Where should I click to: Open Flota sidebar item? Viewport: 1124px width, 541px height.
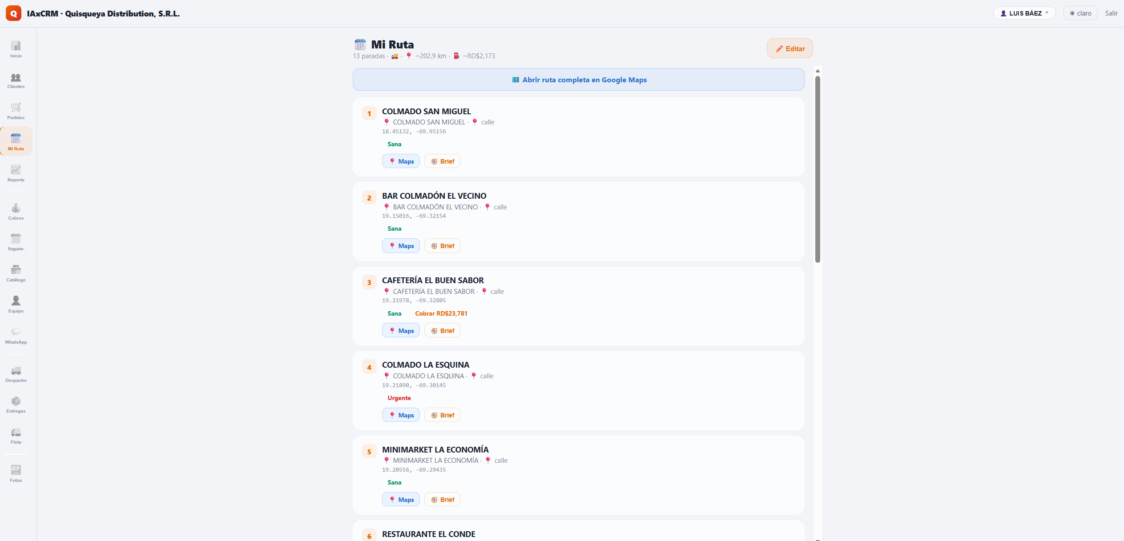(16, 436)
